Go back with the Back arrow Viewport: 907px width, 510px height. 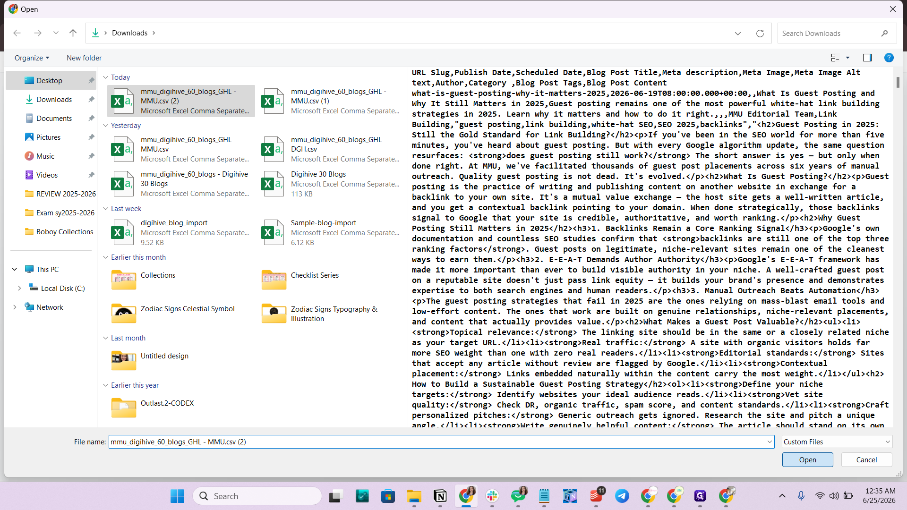pos(17,33)
